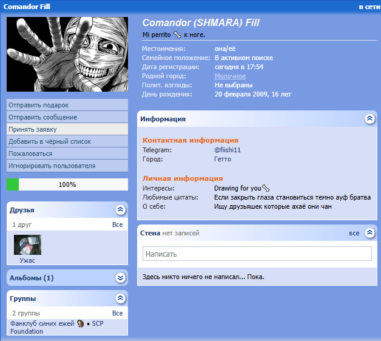The image size is (381, 341).
Task: Click Пожаловаться option
Action: point(67,154)
